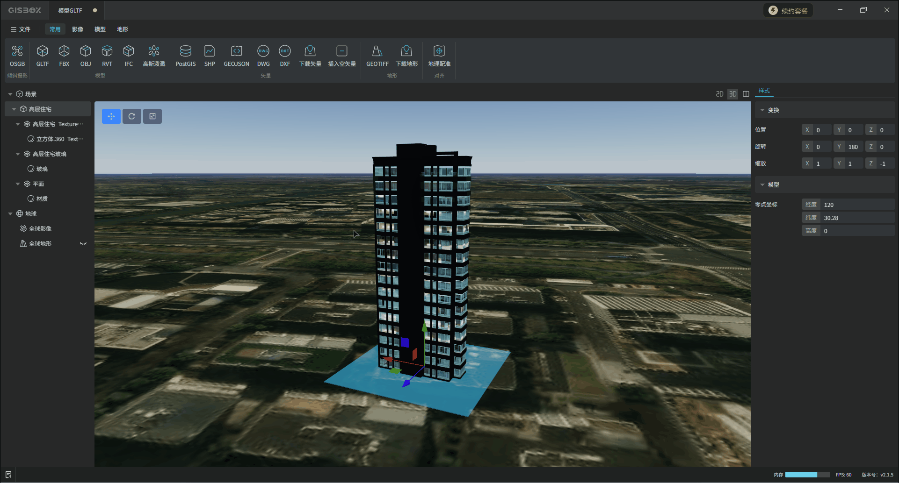Select the 全球影像 layer in tree

point(40,229)
